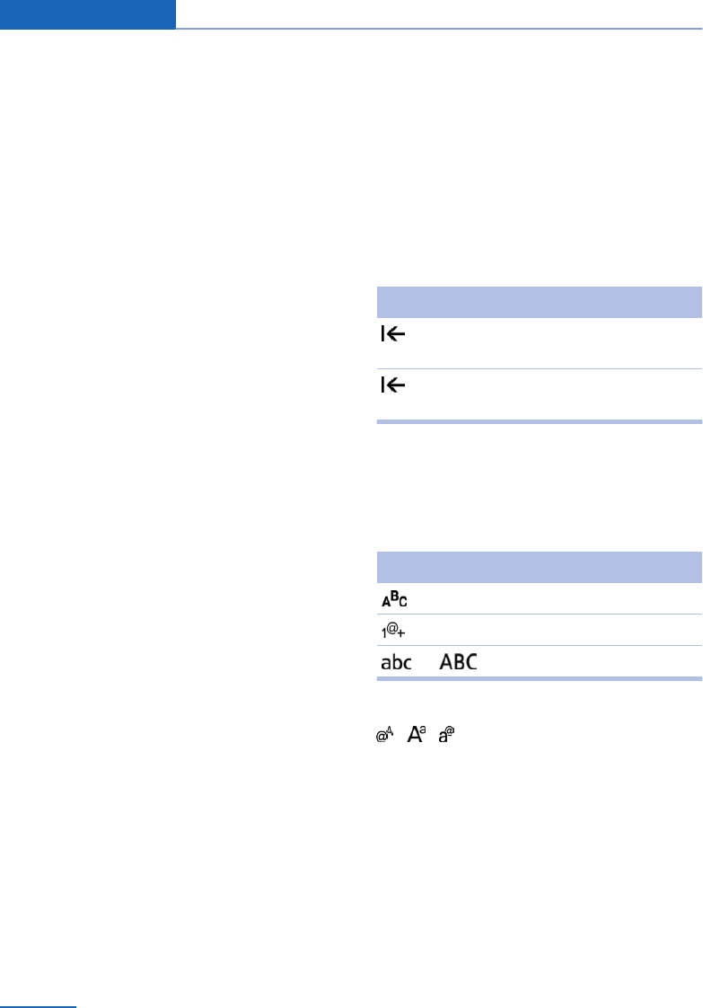Click the lower light-blue table header bar

(539, 568)
